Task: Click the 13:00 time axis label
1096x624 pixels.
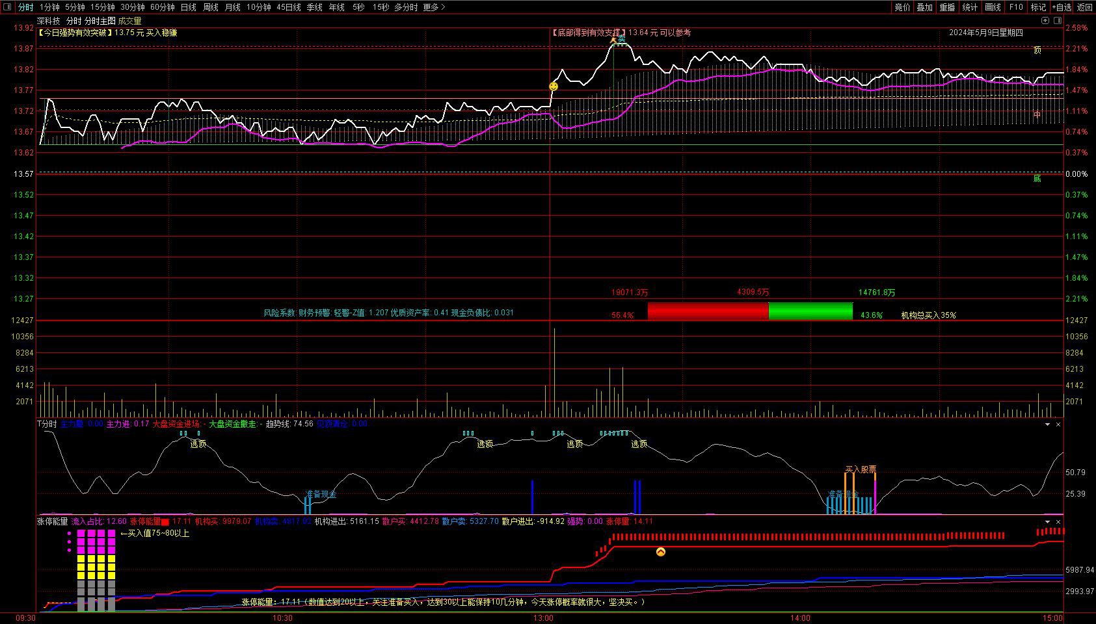Action: (x=543, y=618)
